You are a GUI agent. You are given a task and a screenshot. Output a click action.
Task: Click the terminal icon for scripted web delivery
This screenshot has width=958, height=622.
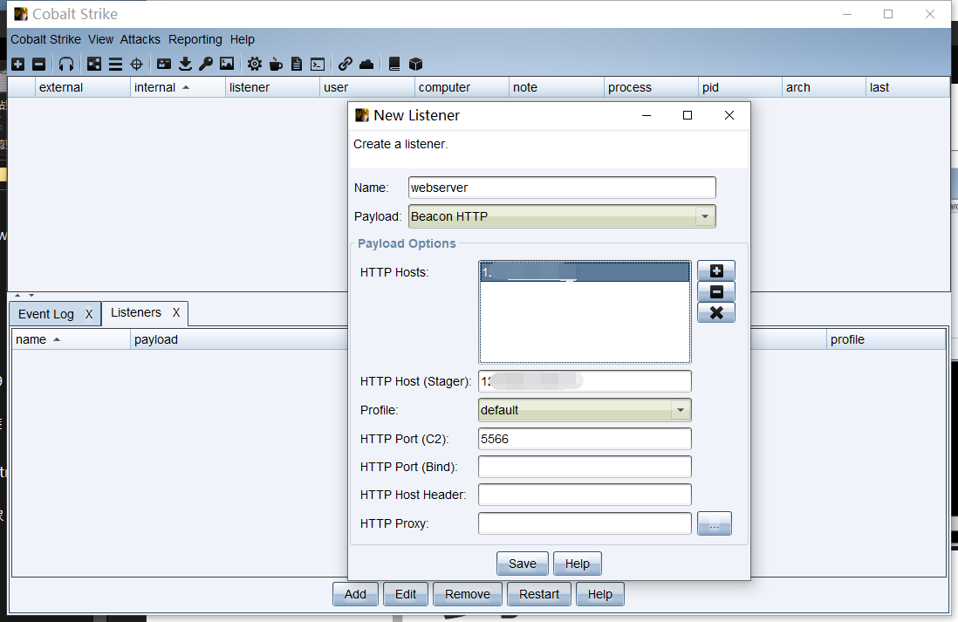click(318, 65)
